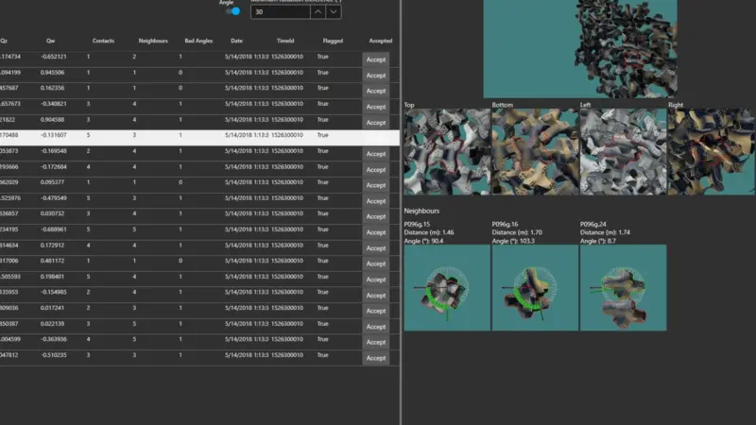Sort by the Flagged column header
756x425 pixels.
[x=333, y=41]
